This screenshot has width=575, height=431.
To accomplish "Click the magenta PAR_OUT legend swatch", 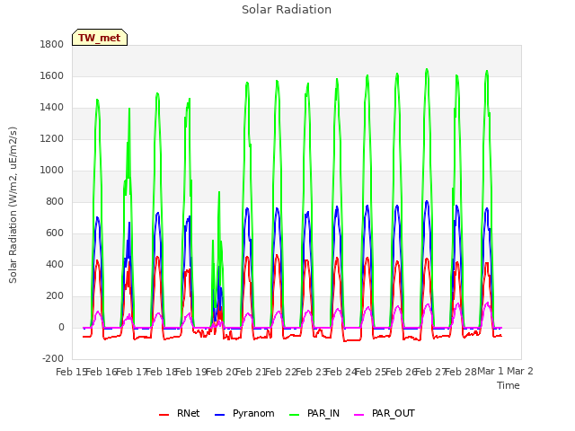I will tap(359, 415).
